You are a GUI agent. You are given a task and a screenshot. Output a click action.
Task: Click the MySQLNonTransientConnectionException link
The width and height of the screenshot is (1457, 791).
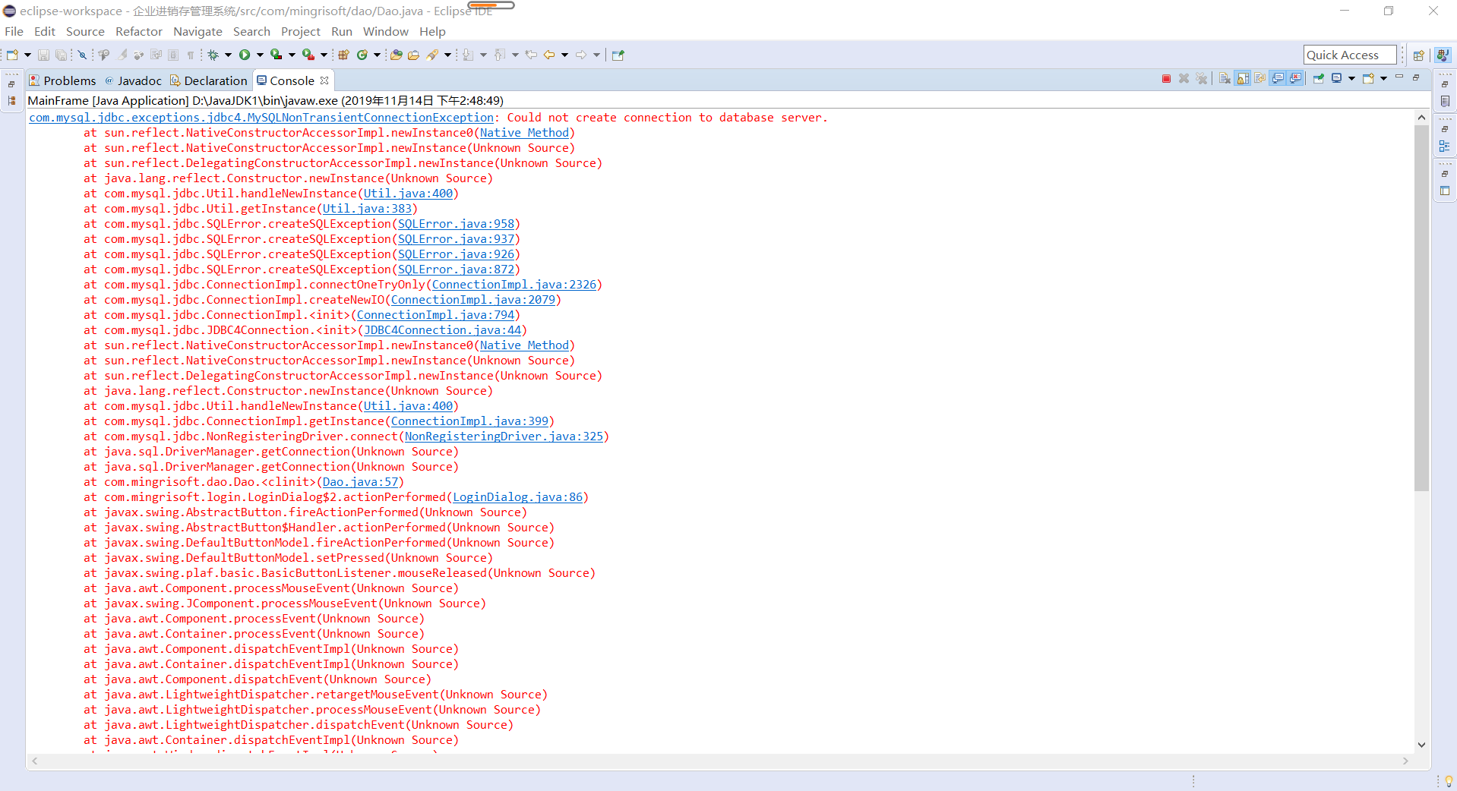[x=261, y=118]
